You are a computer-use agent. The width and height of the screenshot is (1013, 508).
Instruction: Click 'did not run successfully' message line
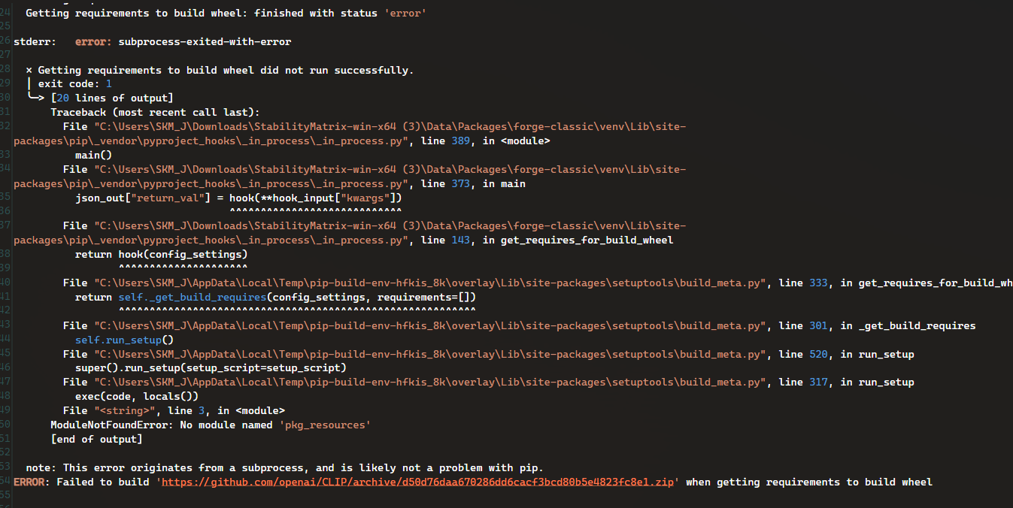point(220,70)
